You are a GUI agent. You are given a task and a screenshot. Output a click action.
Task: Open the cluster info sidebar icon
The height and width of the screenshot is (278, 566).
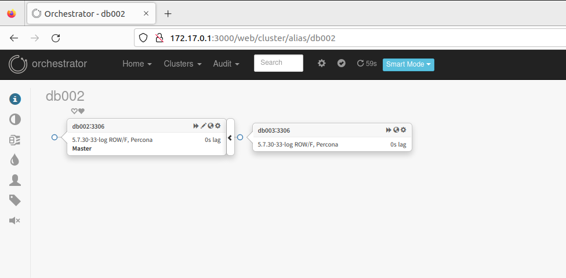(15, 99)
